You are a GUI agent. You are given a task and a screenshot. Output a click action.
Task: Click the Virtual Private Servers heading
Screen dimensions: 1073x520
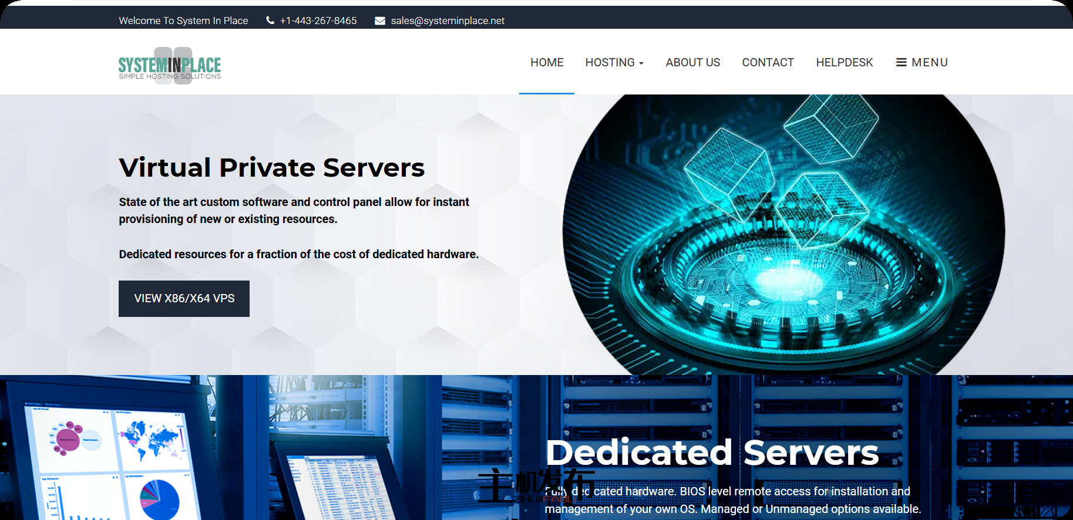pyautogui.click(x=271, y=168)
